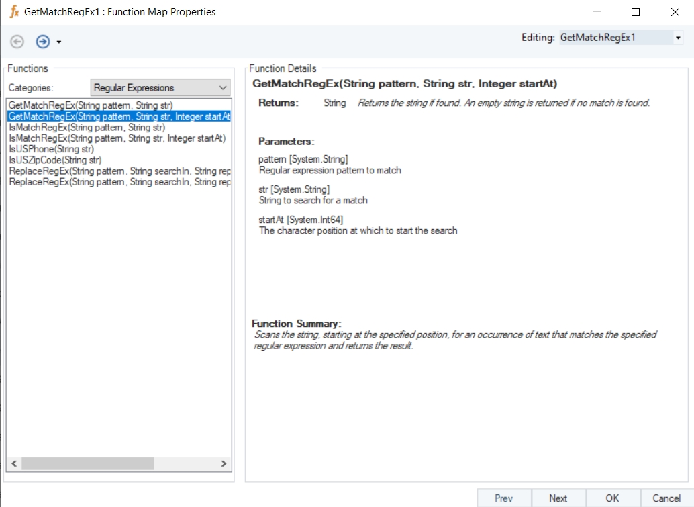The image size is (694, 507).
Task: Click the forward navigation arrow icon
Action: tap(43, 42)
